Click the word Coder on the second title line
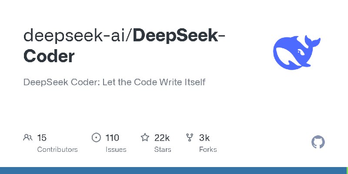 pyautogui.click(x=49, y=56)
